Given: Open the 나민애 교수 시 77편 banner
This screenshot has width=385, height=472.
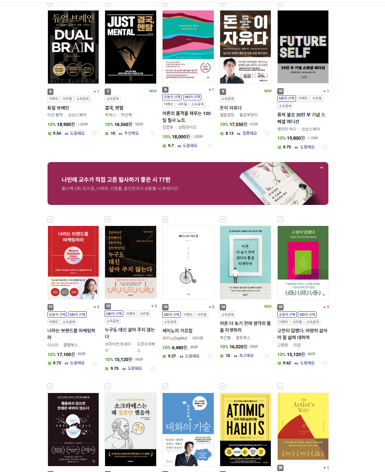Looking at the screenshot, I should click(188, 184).
